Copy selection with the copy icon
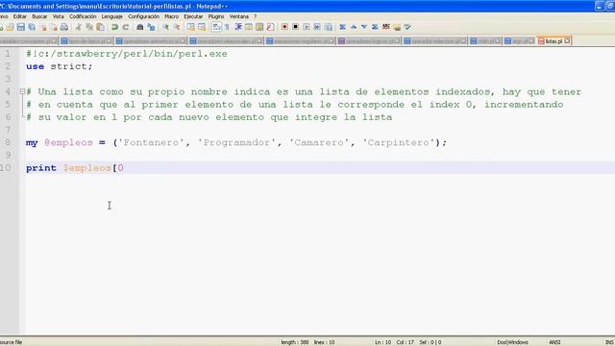The image size is (615, 346). point(89,27)
